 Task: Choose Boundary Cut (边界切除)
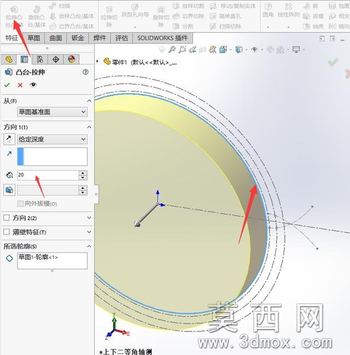[188, 16]
